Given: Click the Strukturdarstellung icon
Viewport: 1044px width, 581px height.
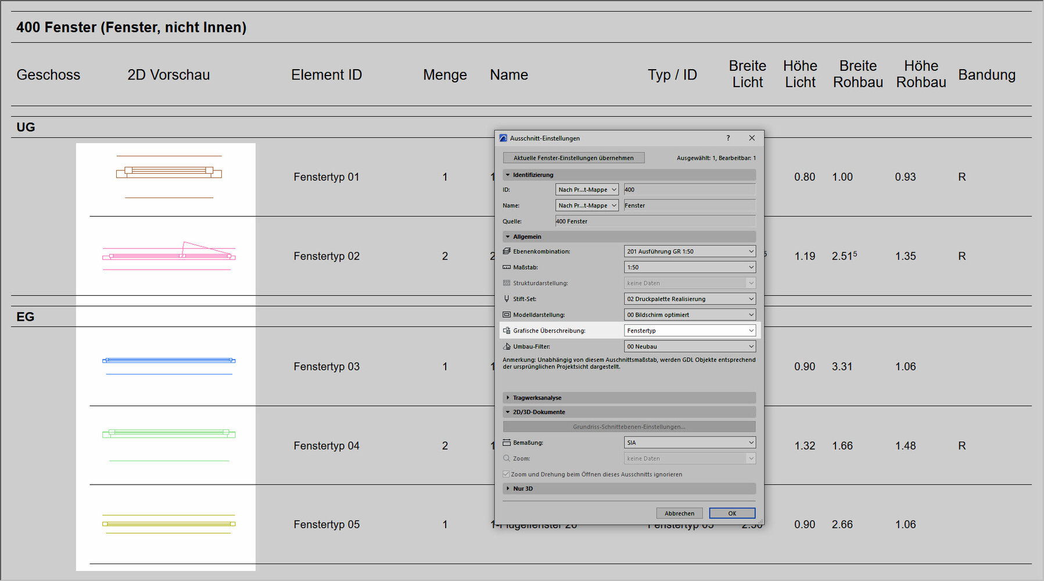Looking at the screenshot, I should 507,283.
